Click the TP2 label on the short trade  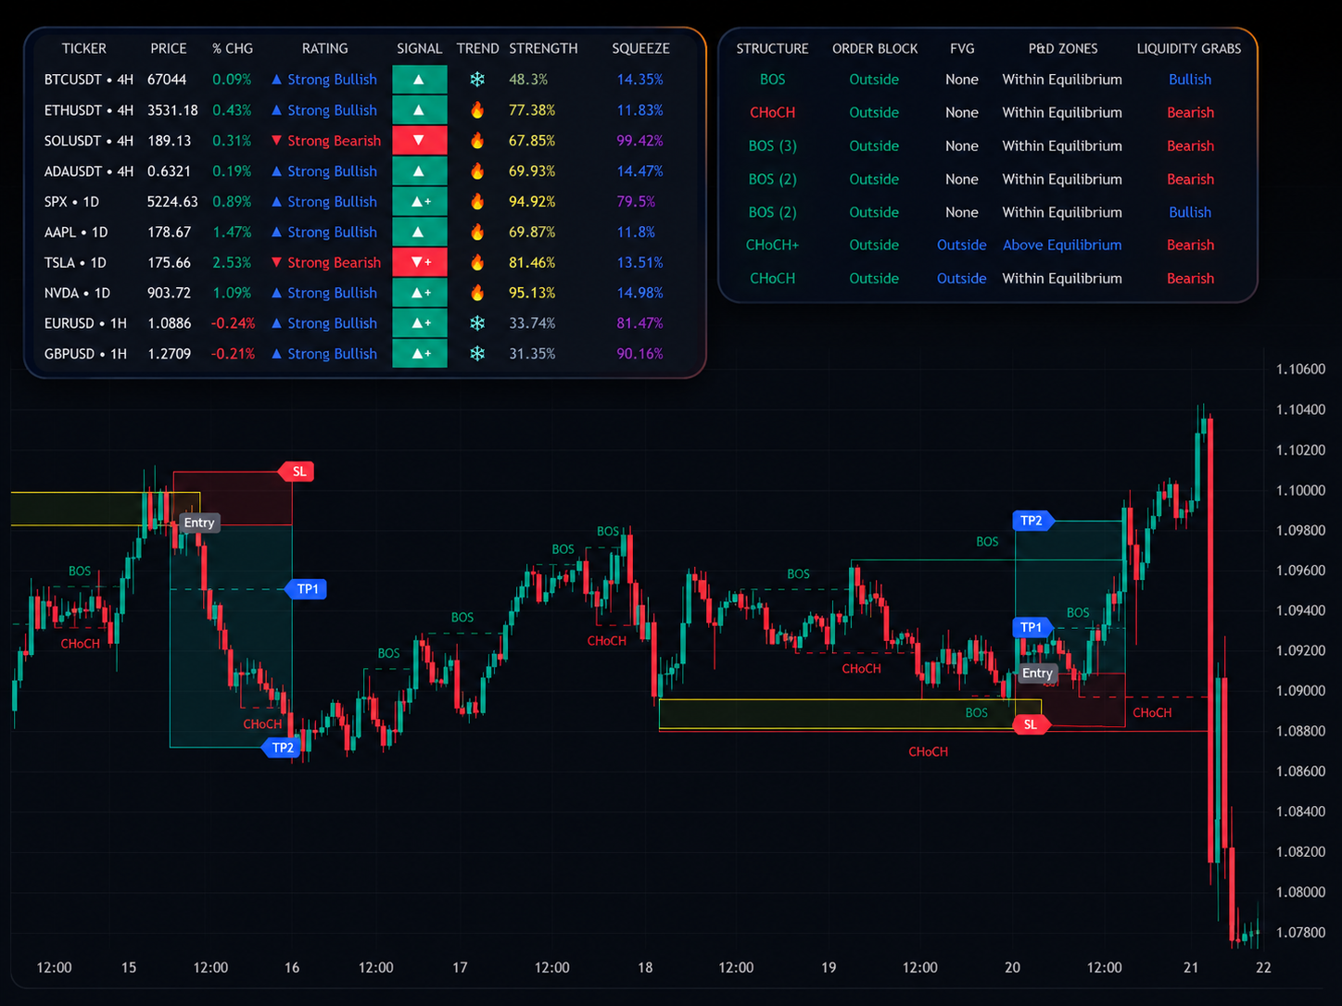coord(282,748)
